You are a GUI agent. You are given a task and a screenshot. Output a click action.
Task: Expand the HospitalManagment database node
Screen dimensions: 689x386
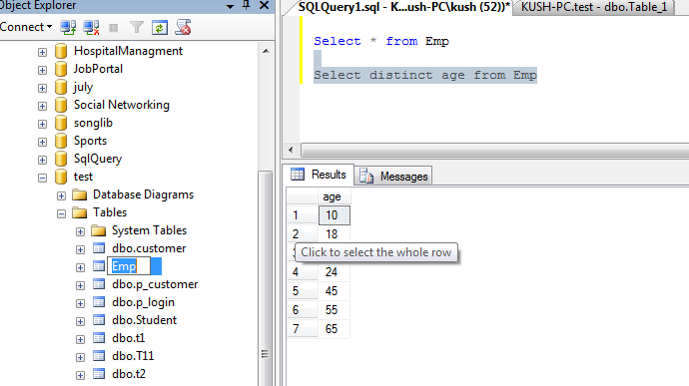(x=42, y=52)
